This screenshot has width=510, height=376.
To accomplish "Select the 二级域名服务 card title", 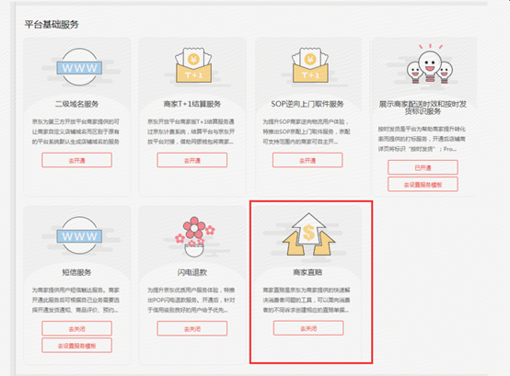I will [x=76, y=104].
